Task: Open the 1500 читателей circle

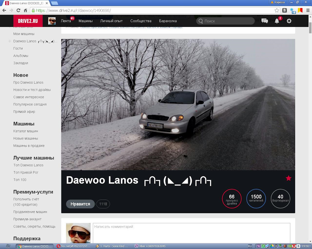Action: (x=256, y=198)
